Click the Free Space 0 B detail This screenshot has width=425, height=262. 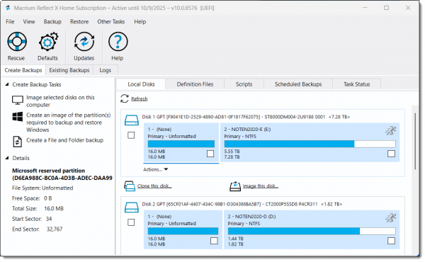(32, 198)
